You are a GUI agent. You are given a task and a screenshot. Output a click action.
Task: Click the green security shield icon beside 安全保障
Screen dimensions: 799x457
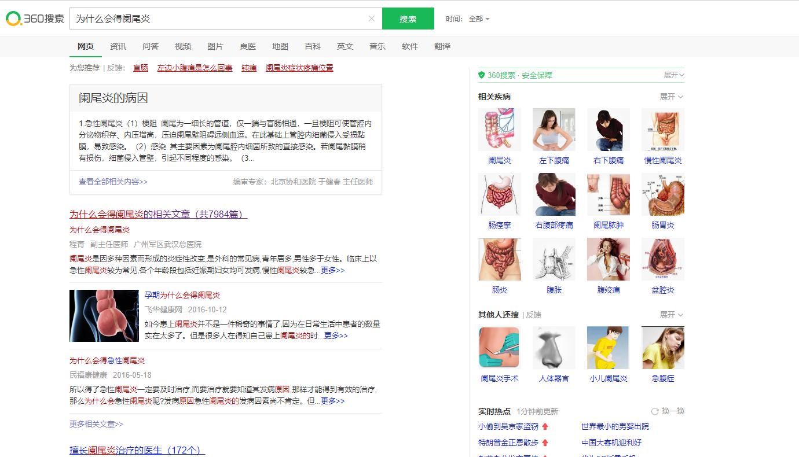480,75
